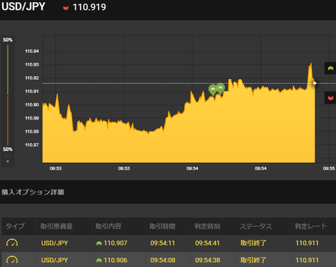
Task: Click the red down-arrow sell button beside chart
Action: pos(330,98)
